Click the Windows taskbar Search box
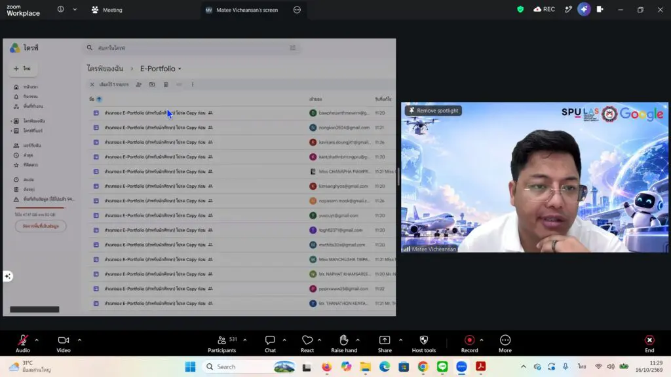Screen dimensions: 671x377 tap(250, 367)
